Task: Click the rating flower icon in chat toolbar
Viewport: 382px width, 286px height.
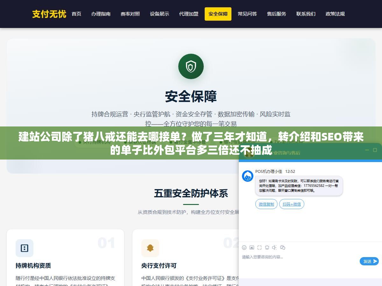Action: pyautogui.click(x=267, y=248)
